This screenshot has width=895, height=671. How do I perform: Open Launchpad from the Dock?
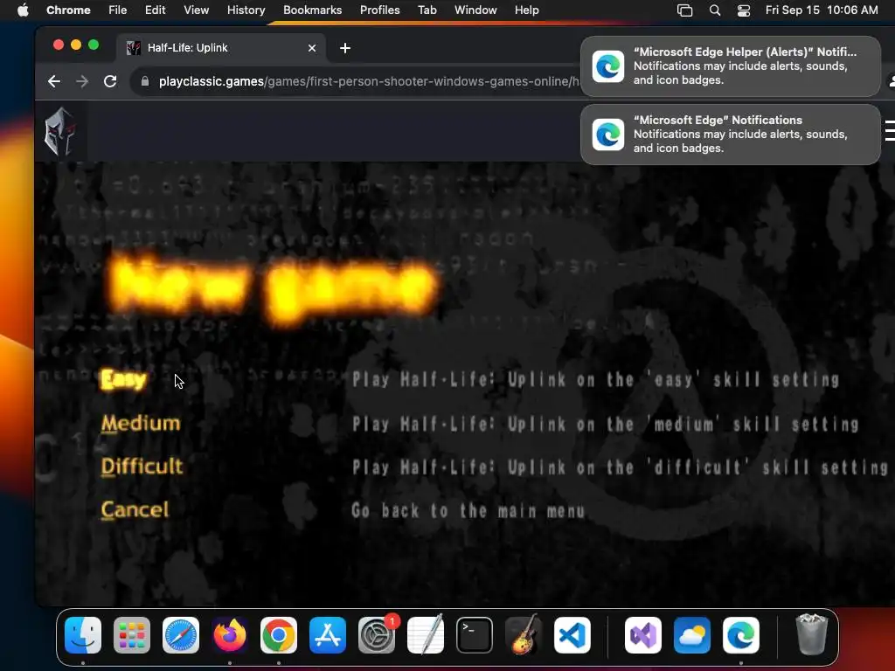click(x=132, y=635)
